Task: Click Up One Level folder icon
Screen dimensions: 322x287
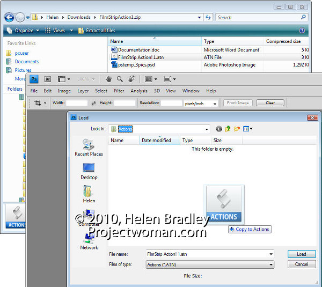Action: click(228, 129)
